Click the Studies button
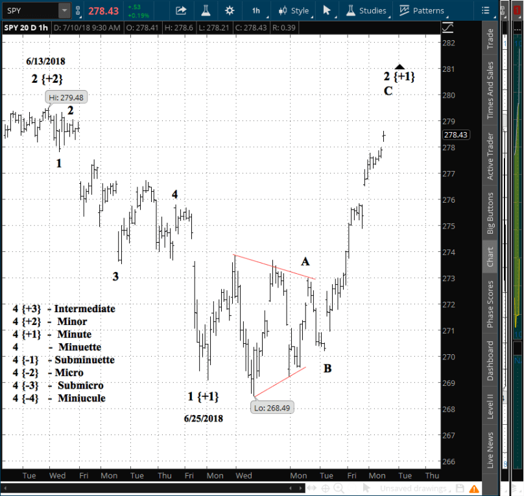This screenshot has width=524, height=496. 367,10
